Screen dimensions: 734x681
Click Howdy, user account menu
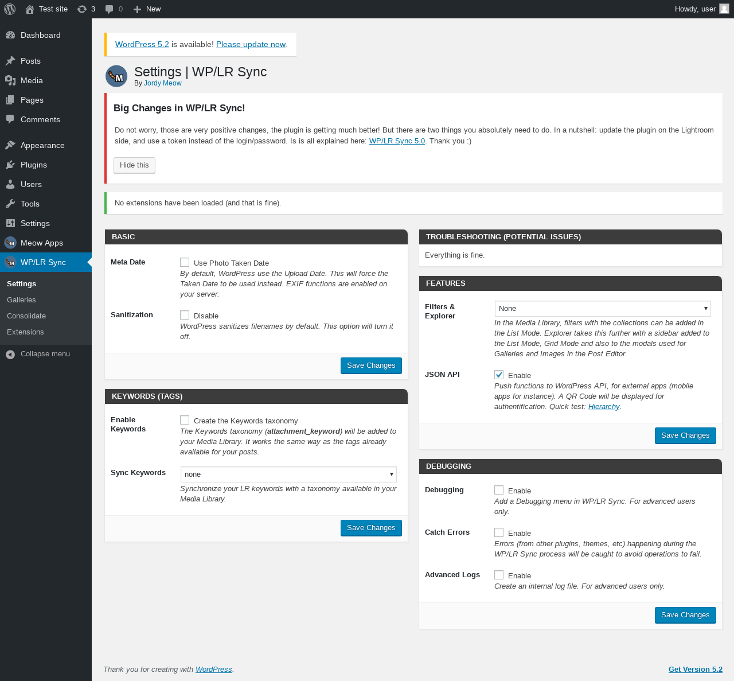click(x=702, y=9)
